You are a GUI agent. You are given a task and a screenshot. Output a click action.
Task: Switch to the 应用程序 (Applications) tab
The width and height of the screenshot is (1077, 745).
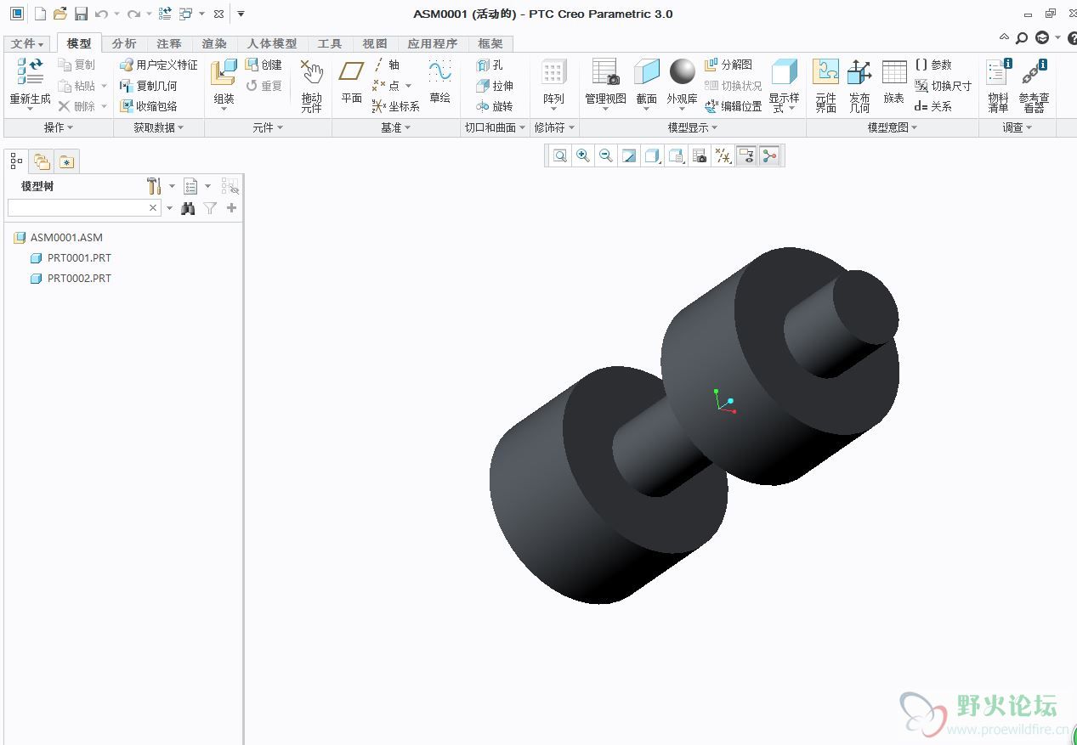(x=433, y=44)
